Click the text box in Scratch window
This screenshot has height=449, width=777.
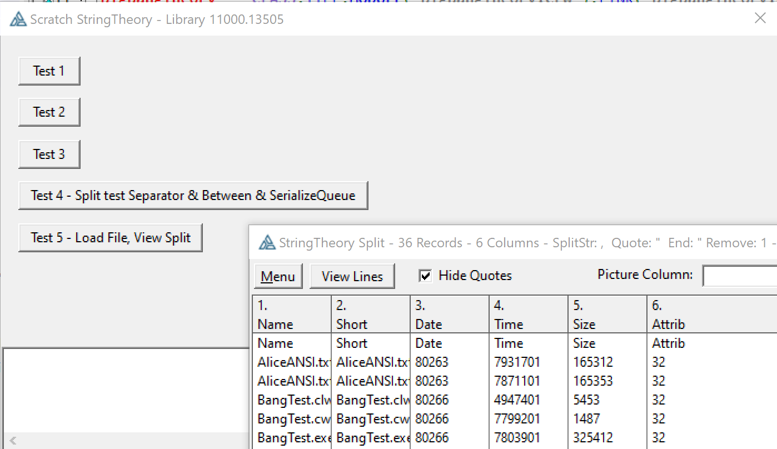coord(126,390)
